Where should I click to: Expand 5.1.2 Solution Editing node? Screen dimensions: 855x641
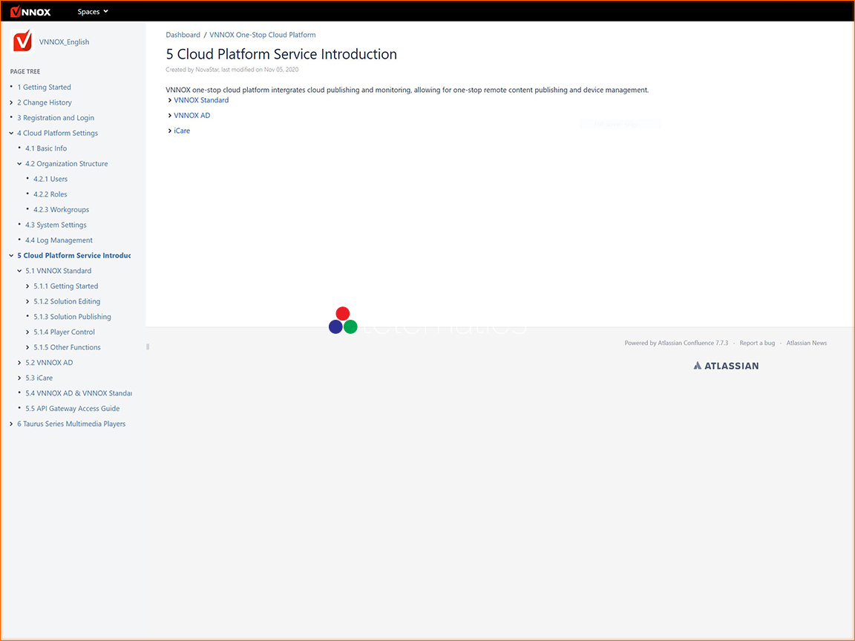(x=27, y=301)
